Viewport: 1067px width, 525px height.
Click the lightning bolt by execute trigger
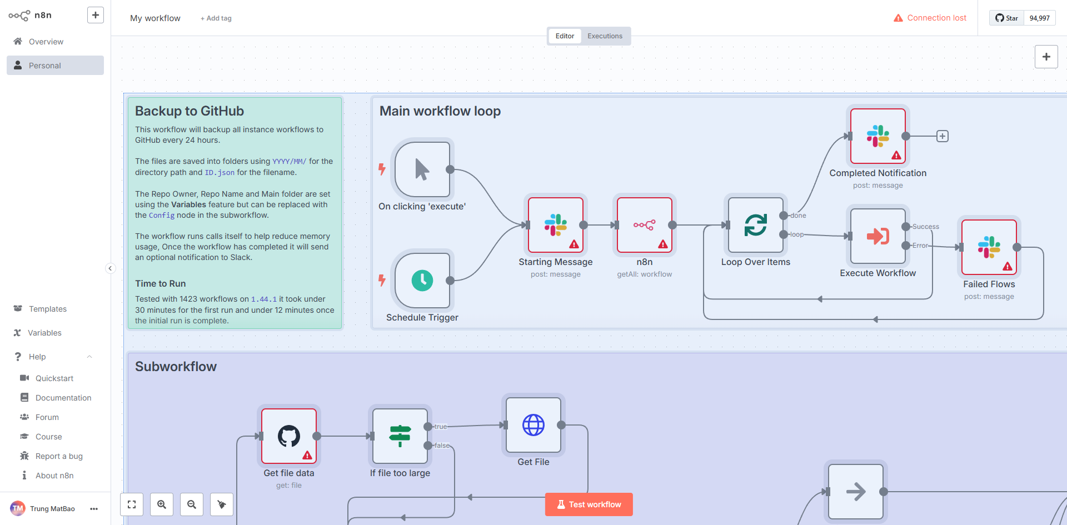(382, 169)
